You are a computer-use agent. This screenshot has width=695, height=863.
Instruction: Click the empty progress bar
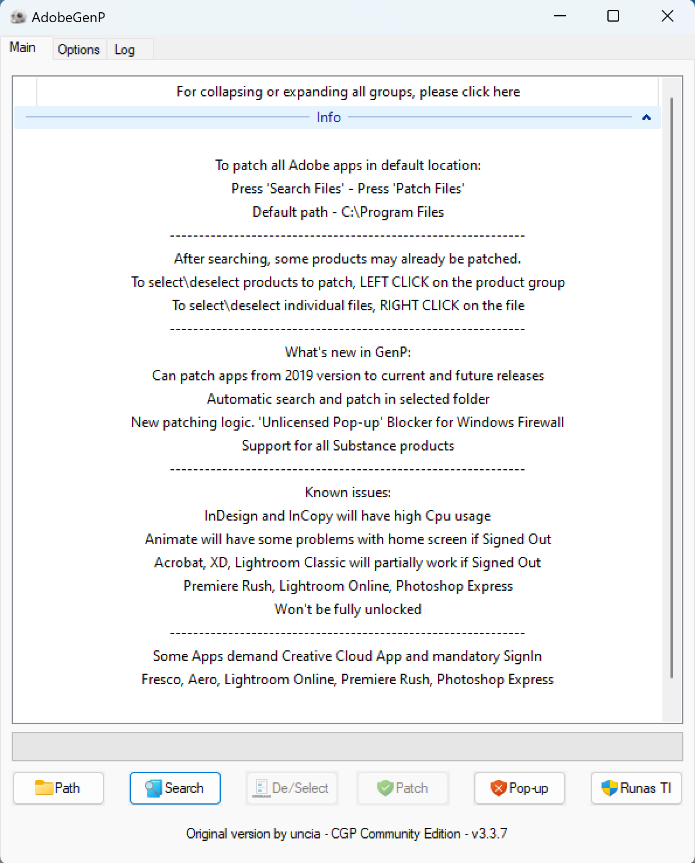coord(347,747)
